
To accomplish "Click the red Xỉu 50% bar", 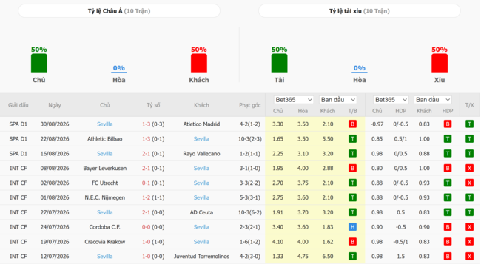I will pyautogui.click(x=440, y=64).
